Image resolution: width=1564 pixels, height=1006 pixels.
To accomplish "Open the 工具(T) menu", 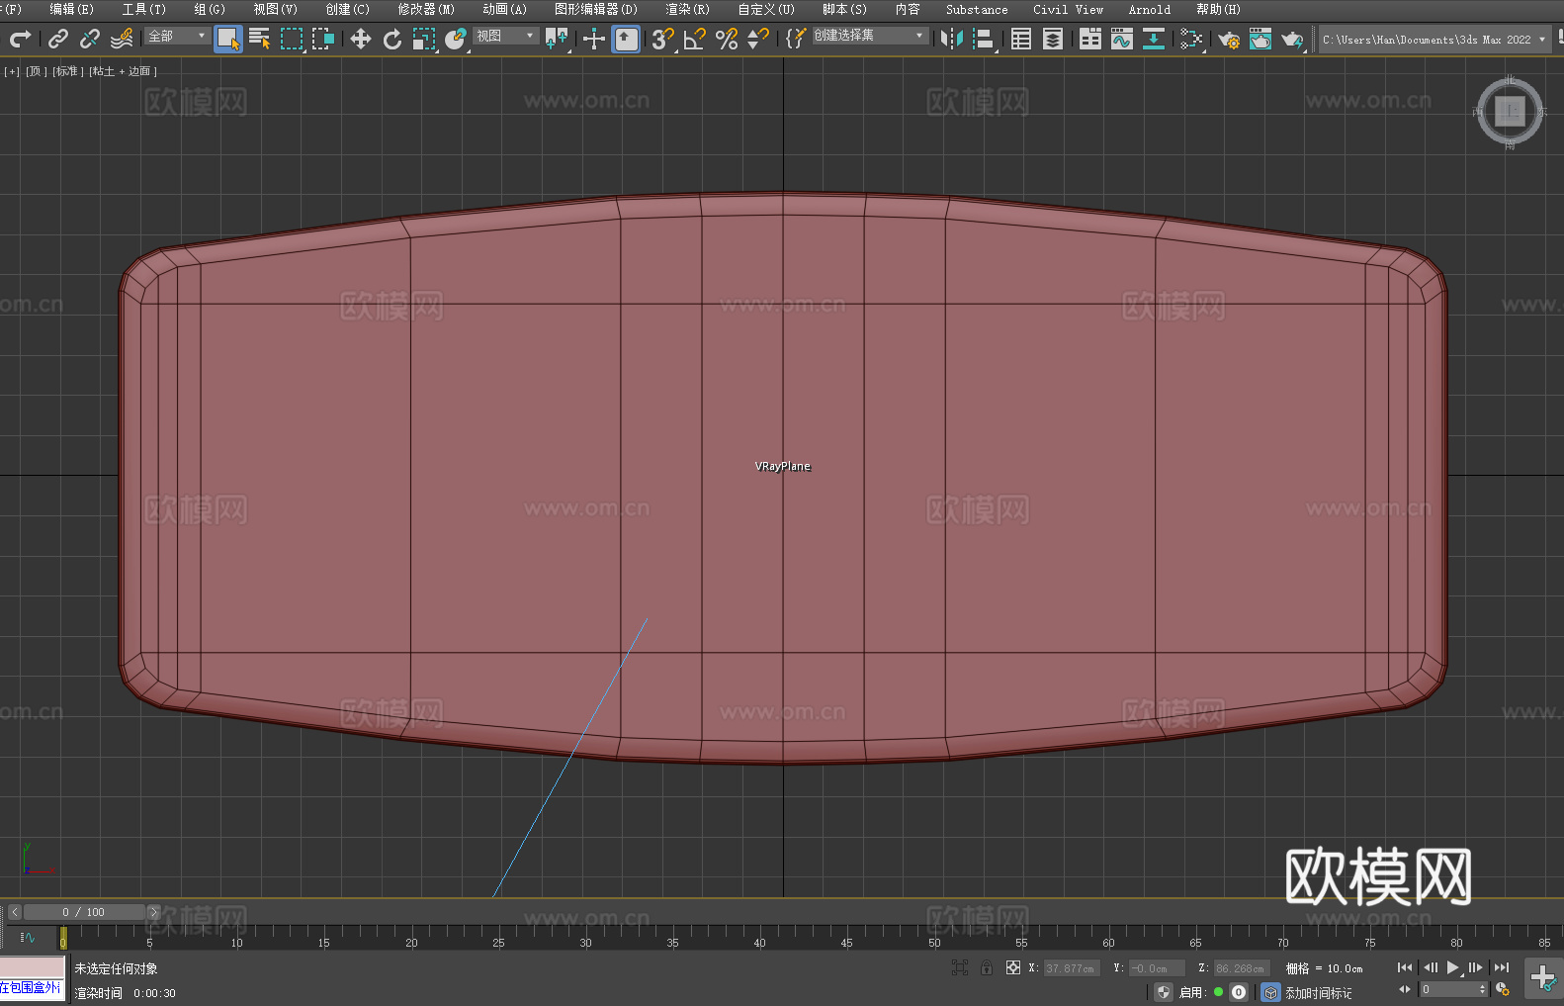I will 144,10.
